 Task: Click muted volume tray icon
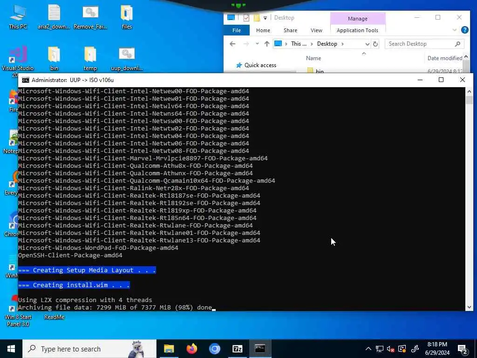click(x=391, y=349)
